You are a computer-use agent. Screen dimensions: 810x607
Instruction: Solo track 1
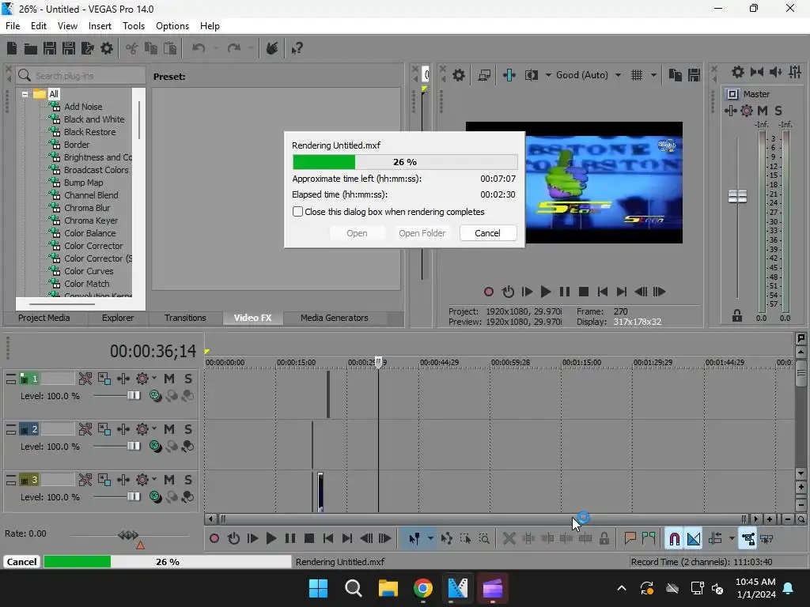[188, 379]
